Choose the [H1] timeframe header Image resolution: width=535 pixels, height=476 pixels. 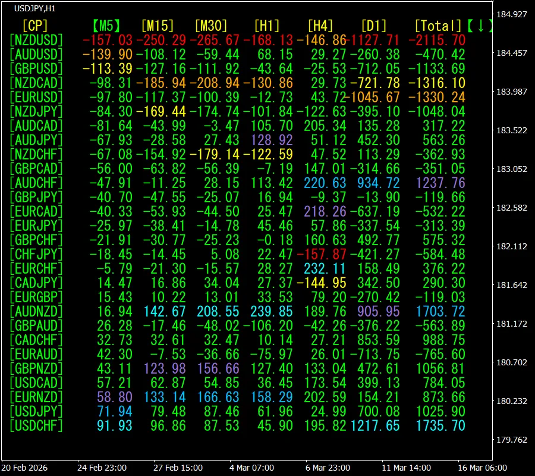tap(267, 26)
